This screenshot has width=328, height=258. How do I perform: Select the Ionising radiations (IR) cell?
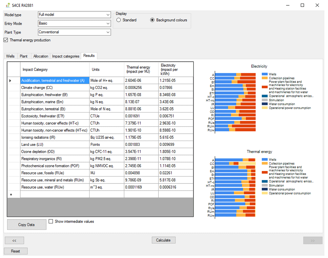54,137
